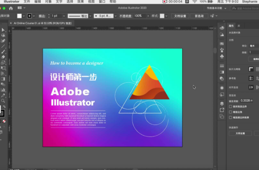
Task: Click the Home icon
Action: (10, 8)
